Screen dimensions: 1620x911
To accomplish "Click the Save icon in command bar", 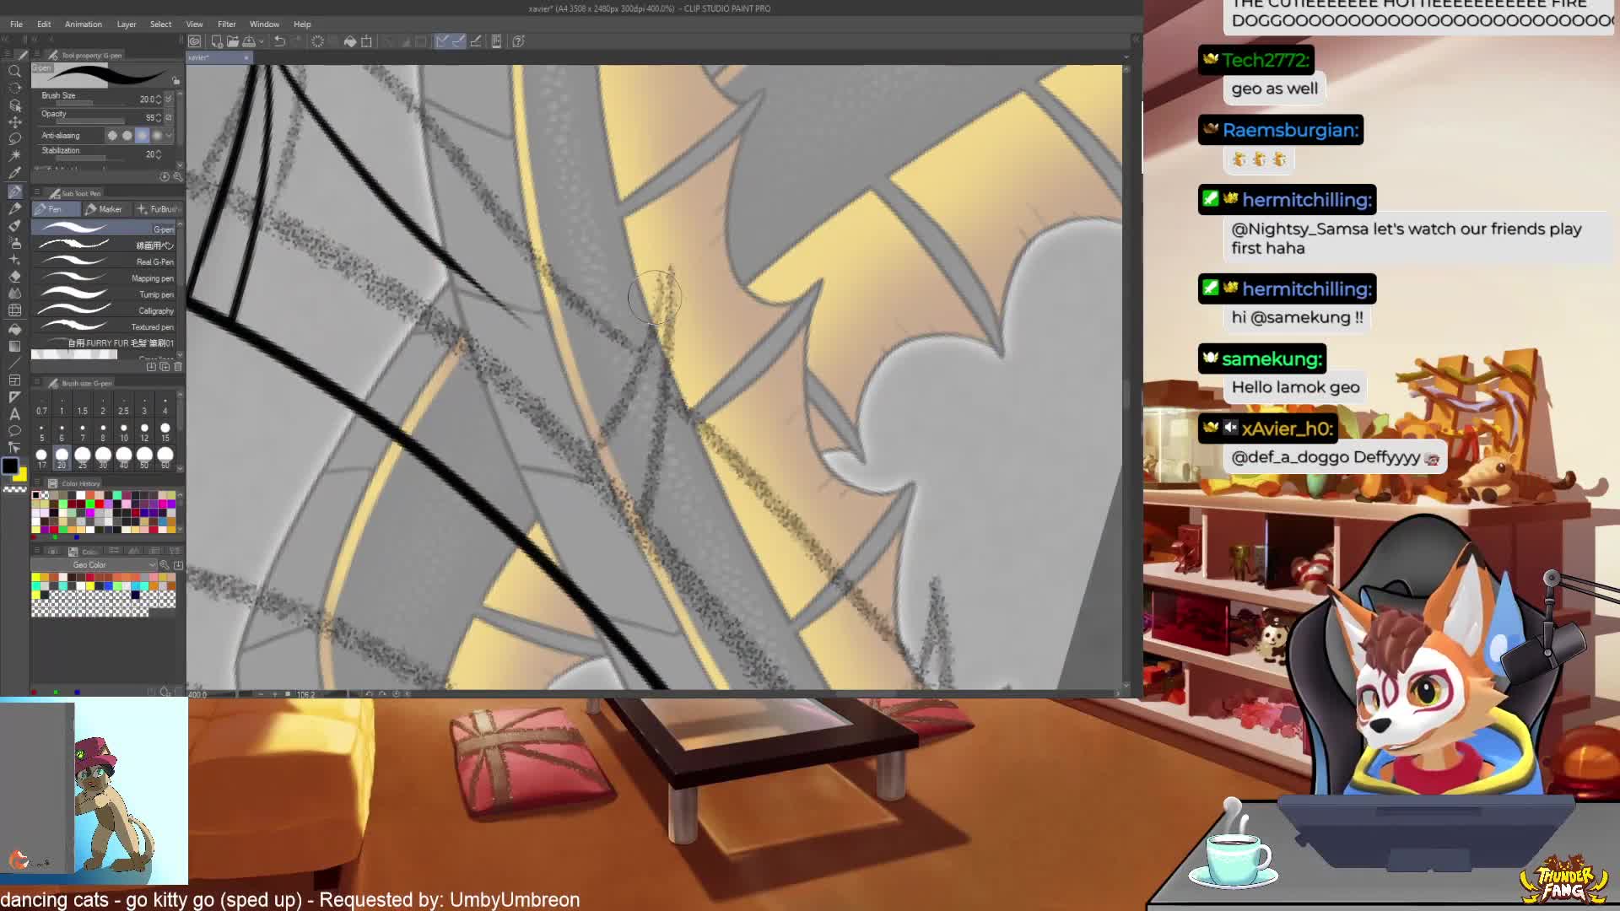I will (x=249, y=41).
